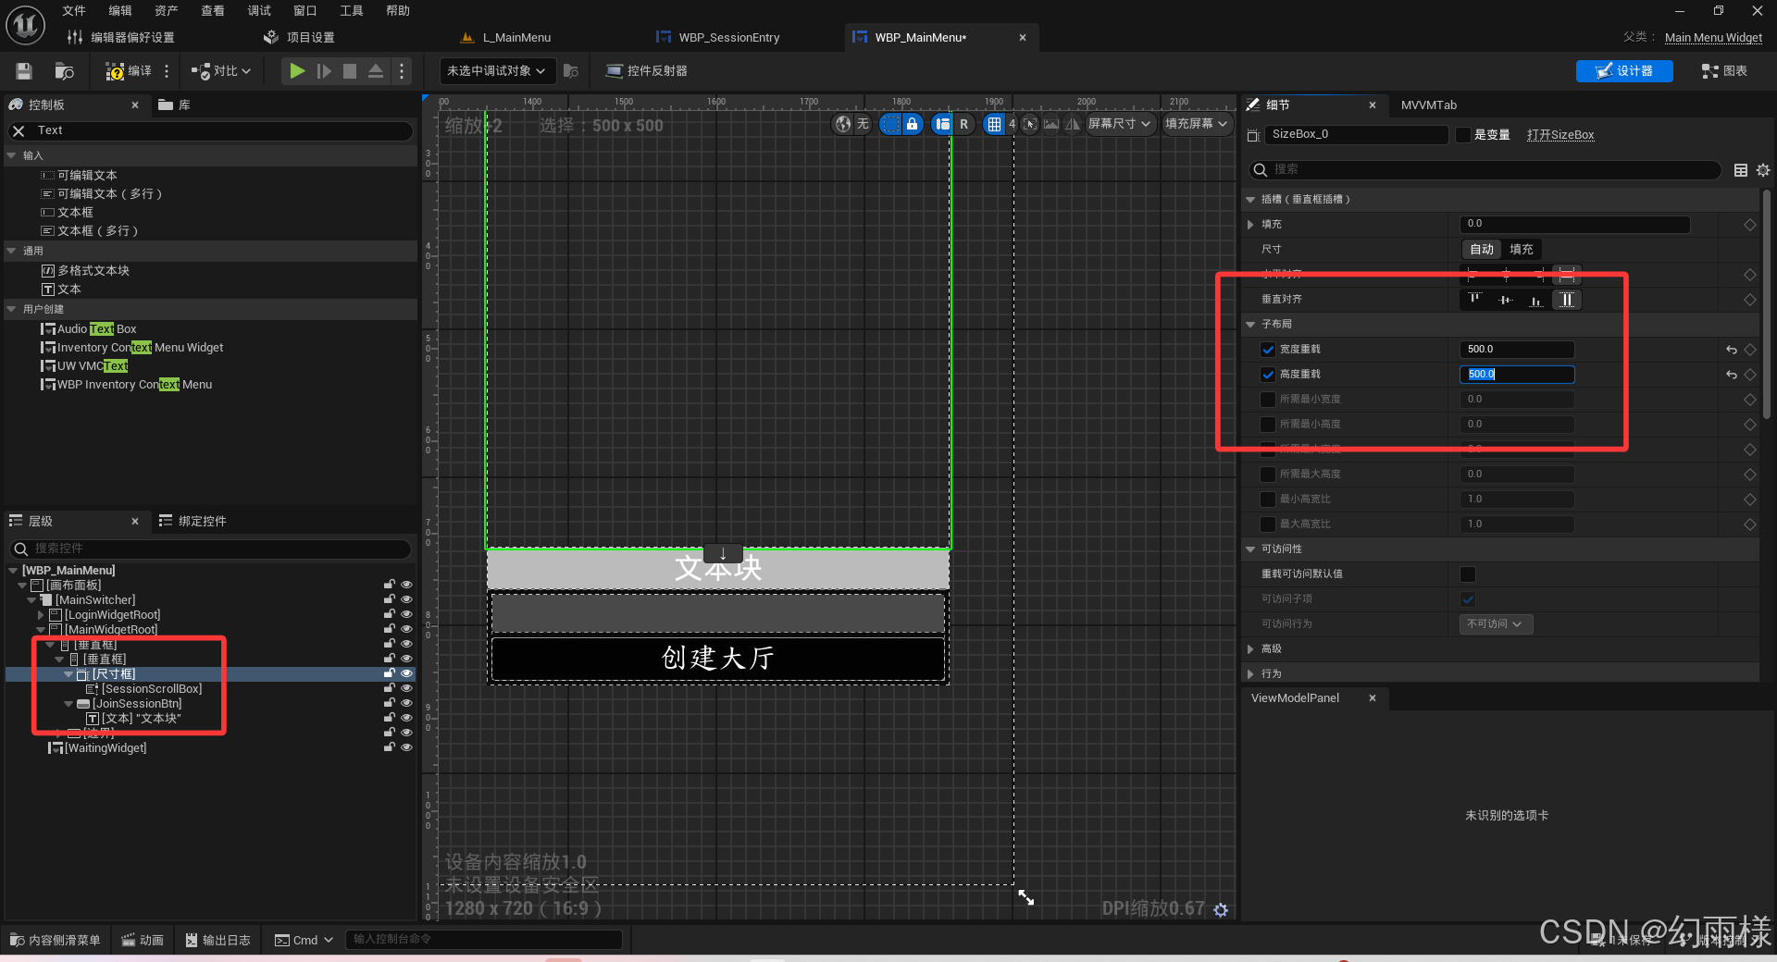Click the localization globe icon in viewport

842,124
